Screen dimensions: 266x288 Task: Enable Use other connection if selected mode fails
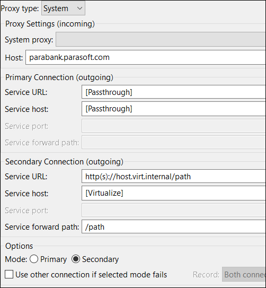pyautogui.click(x=9, y=274)
